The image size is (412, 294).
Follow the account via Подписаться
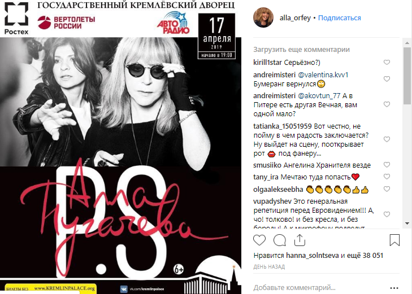tap(339, 18)
